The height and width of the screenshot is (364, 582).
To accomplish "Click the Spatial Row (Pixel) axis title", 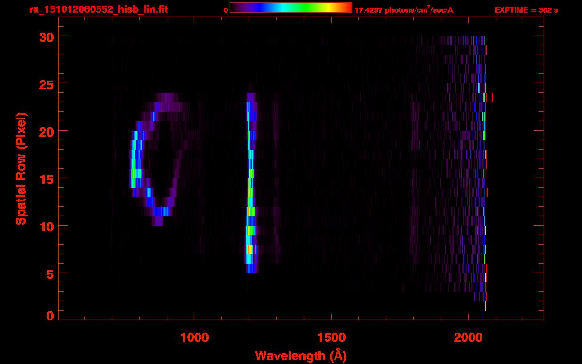I will 21,169.
